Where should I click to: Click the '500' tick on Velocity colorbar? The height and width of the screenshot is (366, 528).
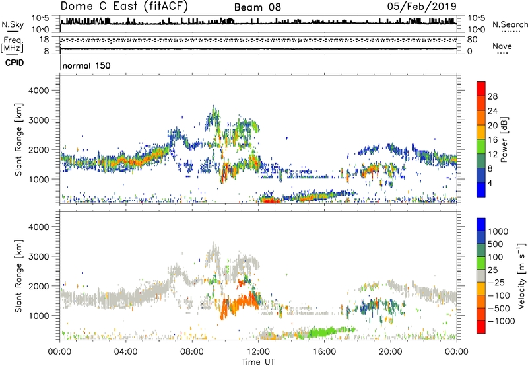(x=496, y=244)
